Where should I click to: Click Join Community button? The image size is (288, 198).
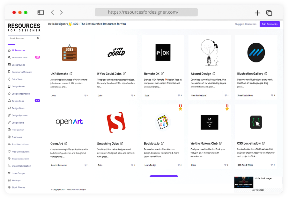click(x=270, y=24)
